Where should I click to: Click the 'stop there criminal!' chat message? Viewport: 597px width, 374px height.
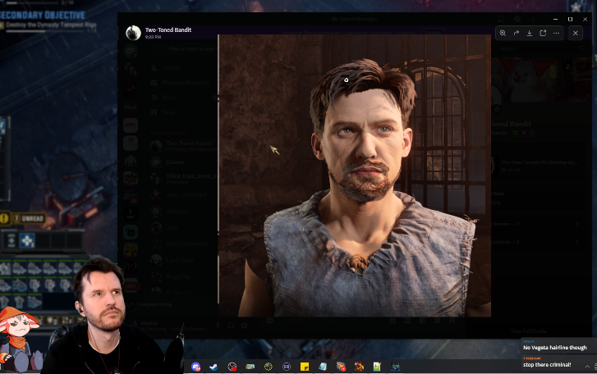(547, 364)
